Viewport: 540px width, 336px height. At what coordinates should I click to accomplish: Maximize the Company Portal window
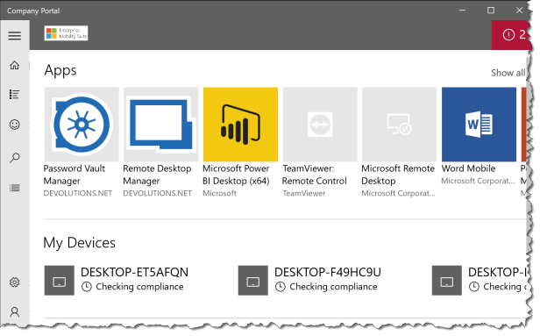pos(491,11)
